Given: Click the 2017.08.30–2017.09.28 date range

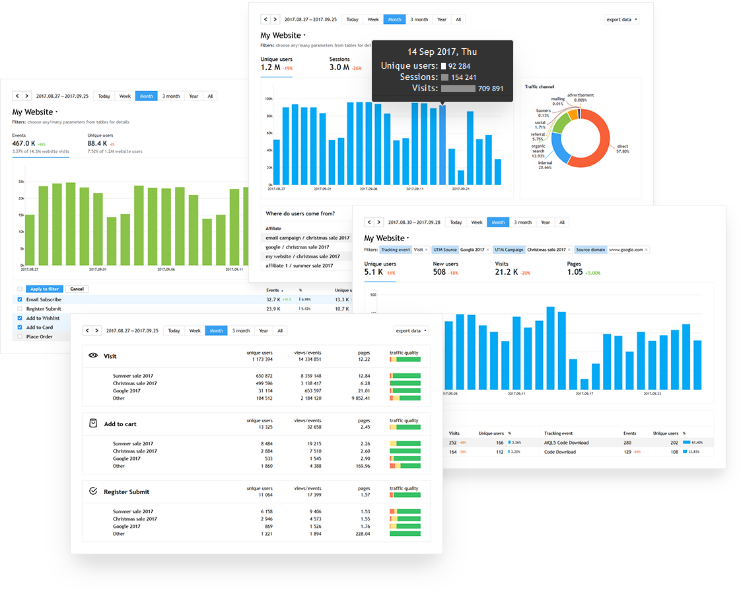Looking at the screenshot, I should coord(414,222).
